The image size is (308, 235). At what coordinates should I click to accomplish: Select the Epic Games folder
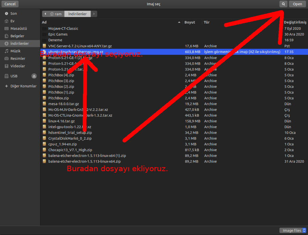coord(174,34)
